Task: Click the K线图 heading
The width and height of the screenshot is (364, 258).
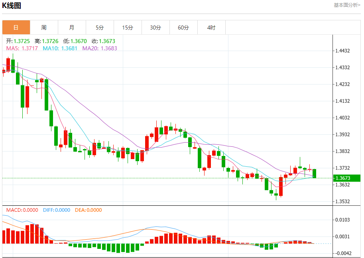Action: coord(12,5)
